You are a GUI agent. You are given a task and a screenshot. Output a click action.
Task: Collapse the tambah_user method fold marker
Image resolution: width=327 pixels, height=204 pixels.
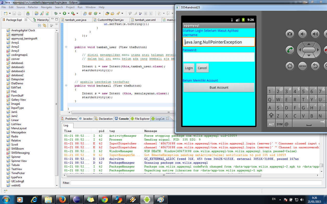pyautogui.click(x=66, y=47)
